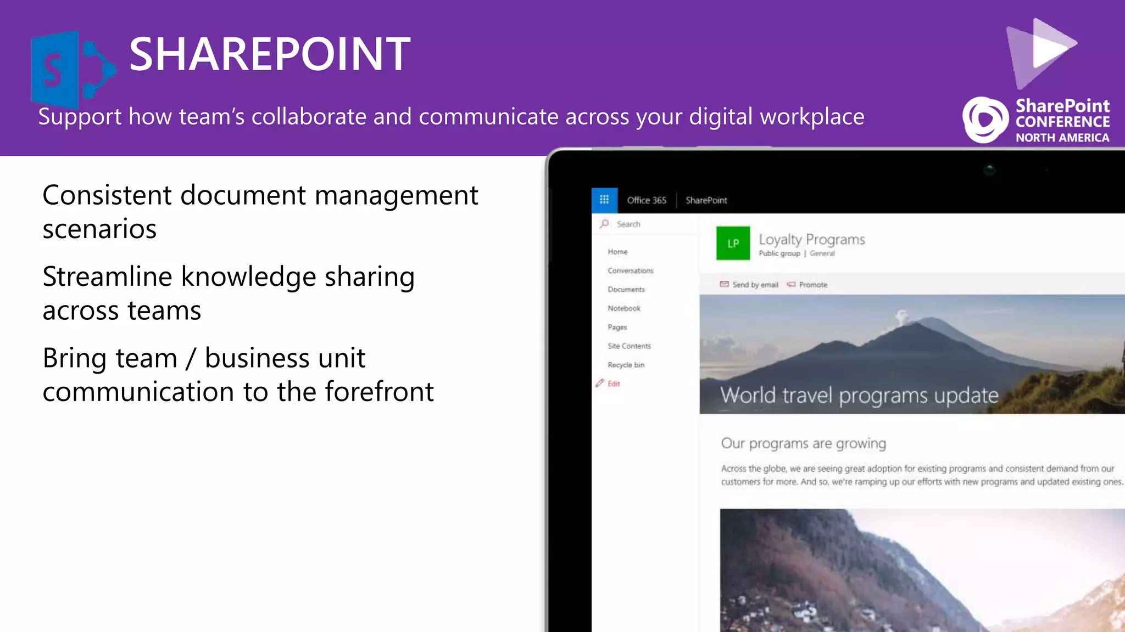Click the SharePoint label in header

pyautogui.click(x=706, y=200)
